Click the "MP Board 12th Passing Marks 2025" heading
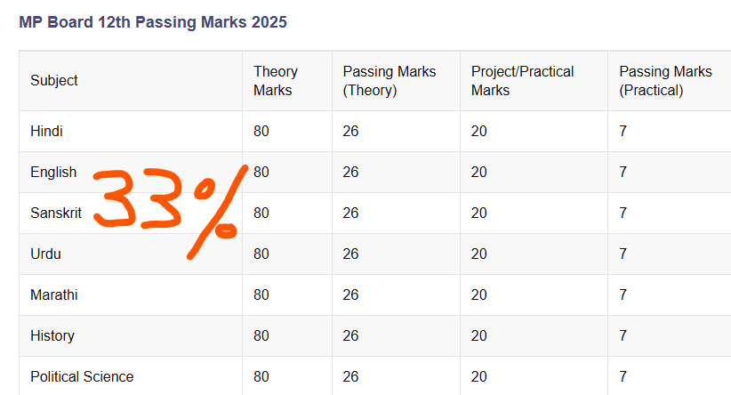The width and height of the screenshot is (731, 395). pos(153,22)
